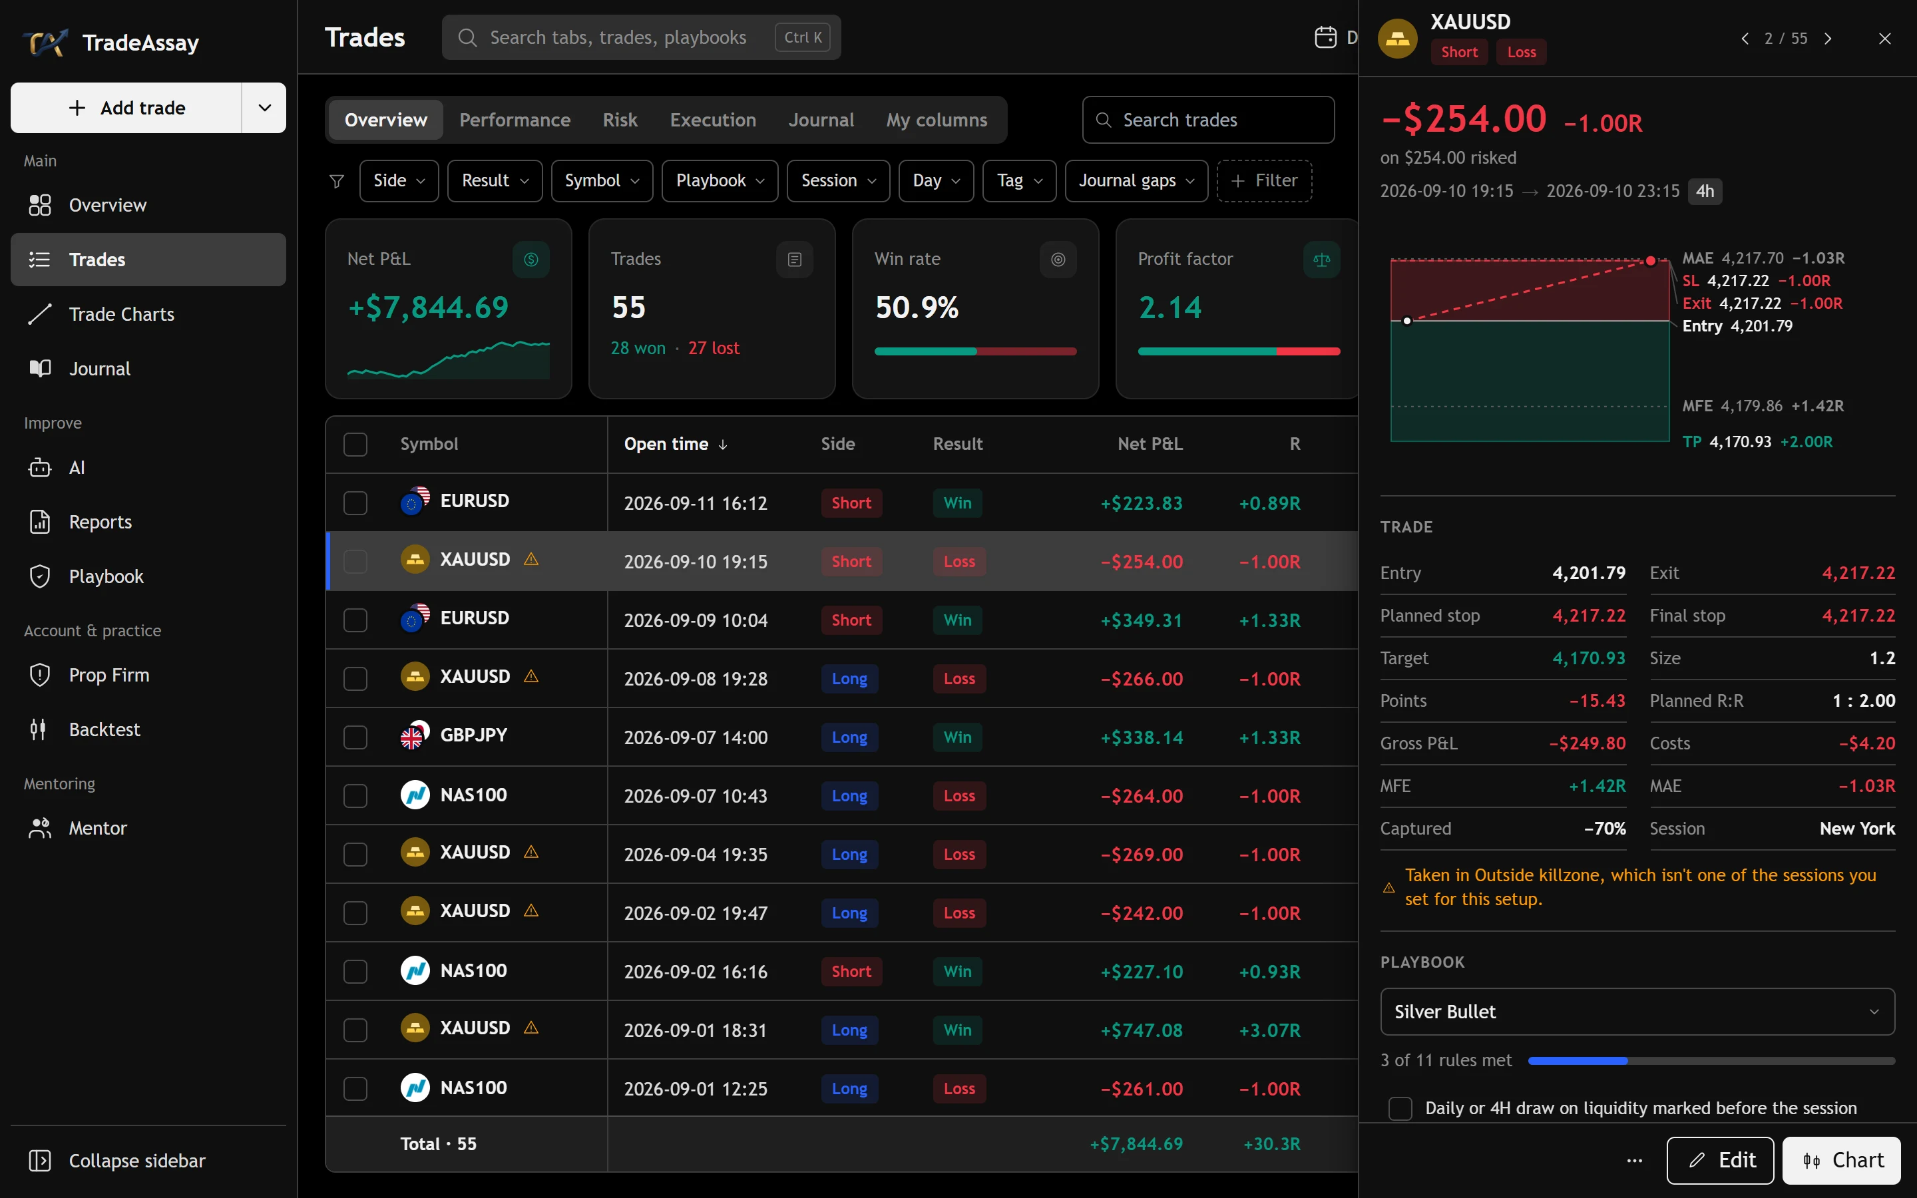Switch to the Risk tab

620,120
